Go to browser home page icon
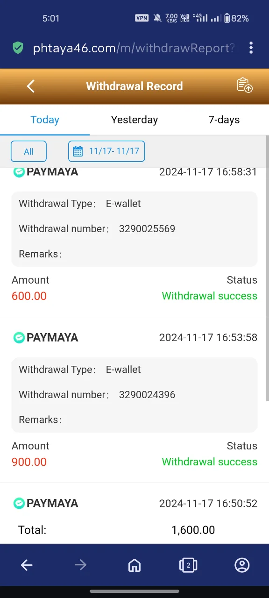269x598 pixels. tap(134, 565)
